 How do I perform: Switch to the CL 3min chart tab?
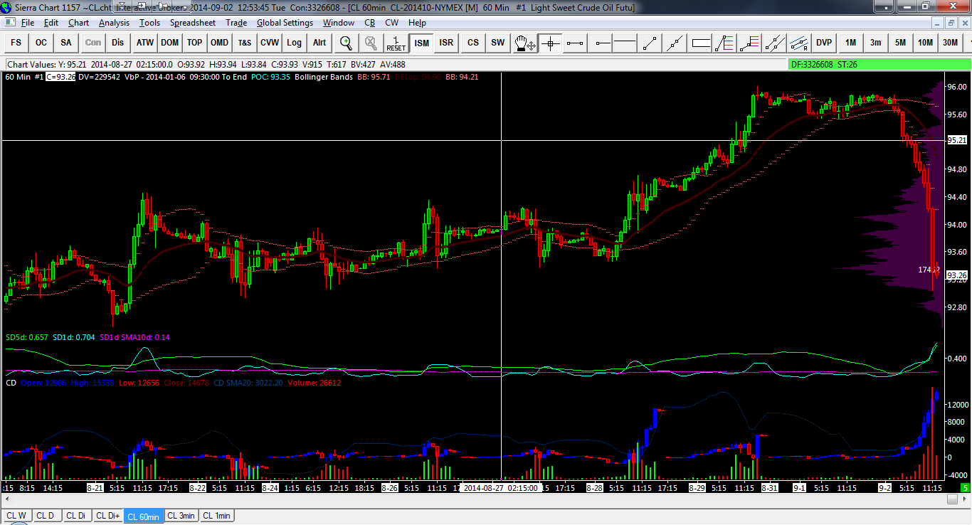pyautogui.click(x=181, y=516)
